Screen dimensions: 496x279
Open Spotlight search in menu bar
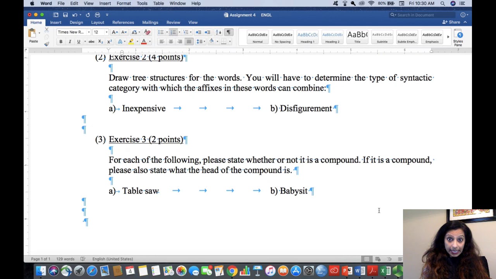(443, 3)
